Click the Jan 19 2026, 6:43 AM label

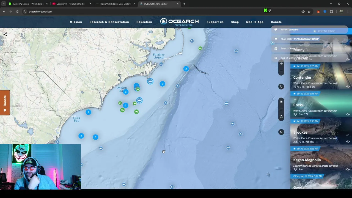tap(306, 121)
